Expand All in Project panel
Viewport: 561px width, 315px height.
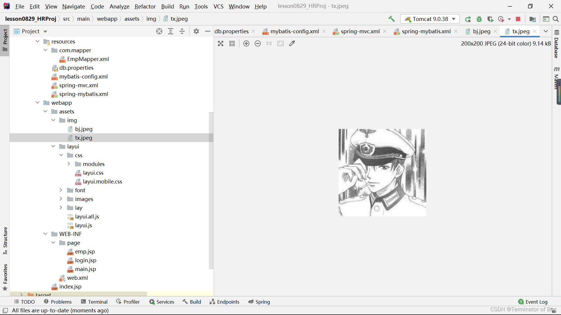point(171,31)
